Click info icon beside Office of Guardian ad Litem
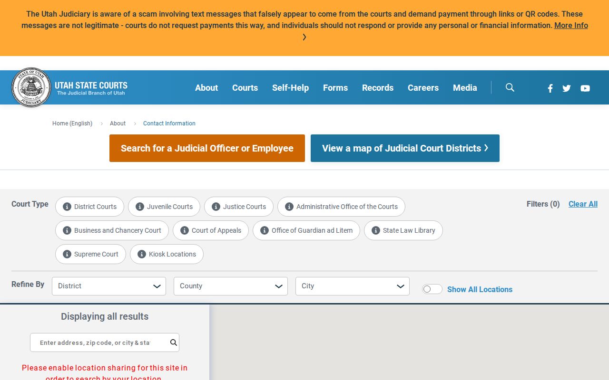Screen dimensions: 609x380 pyautogui.click(x=265, y=230)
